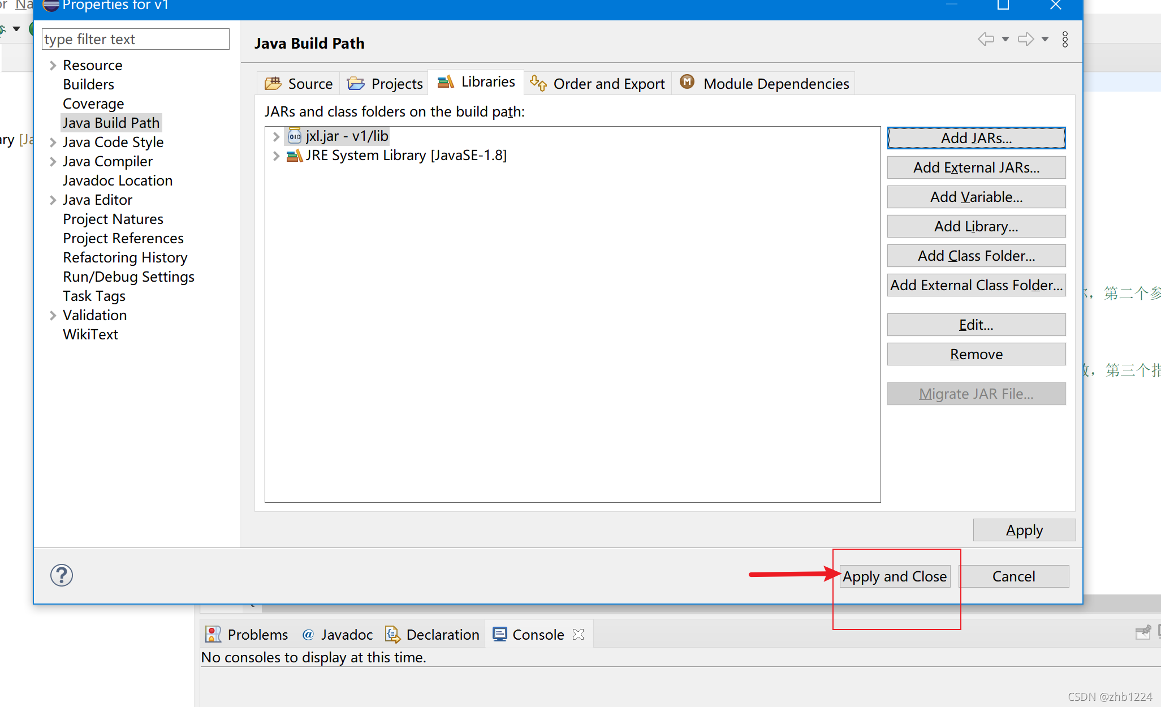Viewport: 1161px width, 707px height.
Task: Click the jxl.jar file icon
Action: tap(294, 136)
